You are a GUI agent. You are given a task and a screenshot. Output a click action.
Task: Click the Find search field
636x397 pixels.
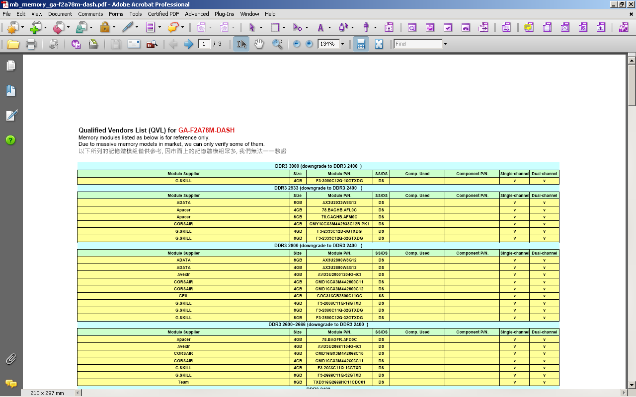tap(418, 44)
